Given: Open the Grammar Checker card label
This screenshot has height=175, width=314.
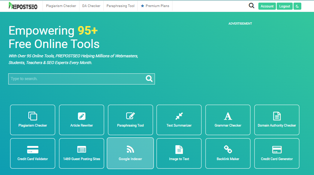Looking at the screenshot, I should point(228,125).
